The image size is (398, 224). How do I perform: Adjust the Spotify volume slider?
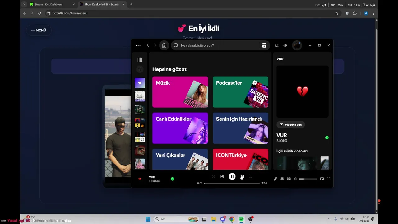[x=308, y=179]
